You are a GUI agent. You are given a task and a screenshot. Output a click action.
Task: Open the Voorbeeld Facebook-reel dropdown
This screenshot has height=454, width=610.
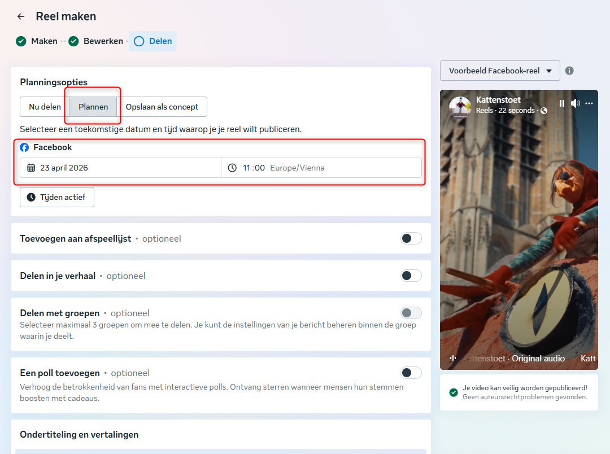coord(500,71)
